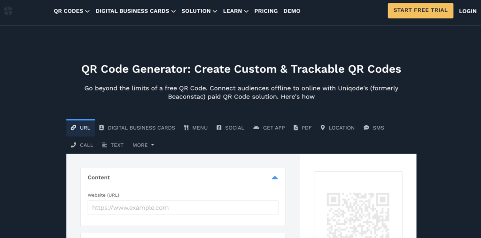Select the Location tab label
Screen dimensions: 481x238
point(341,128)
